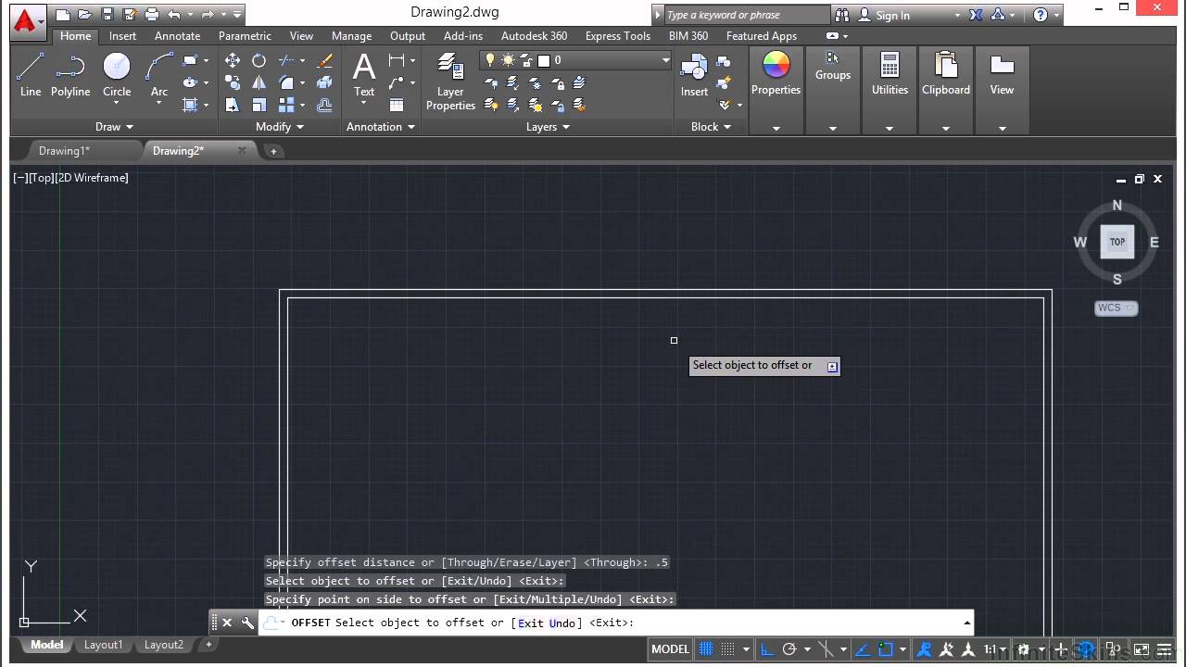Click the layer color swatch in layer dropdown
Image resolution: width=1186 pixels, height=667 pixels.
(544, 60)
